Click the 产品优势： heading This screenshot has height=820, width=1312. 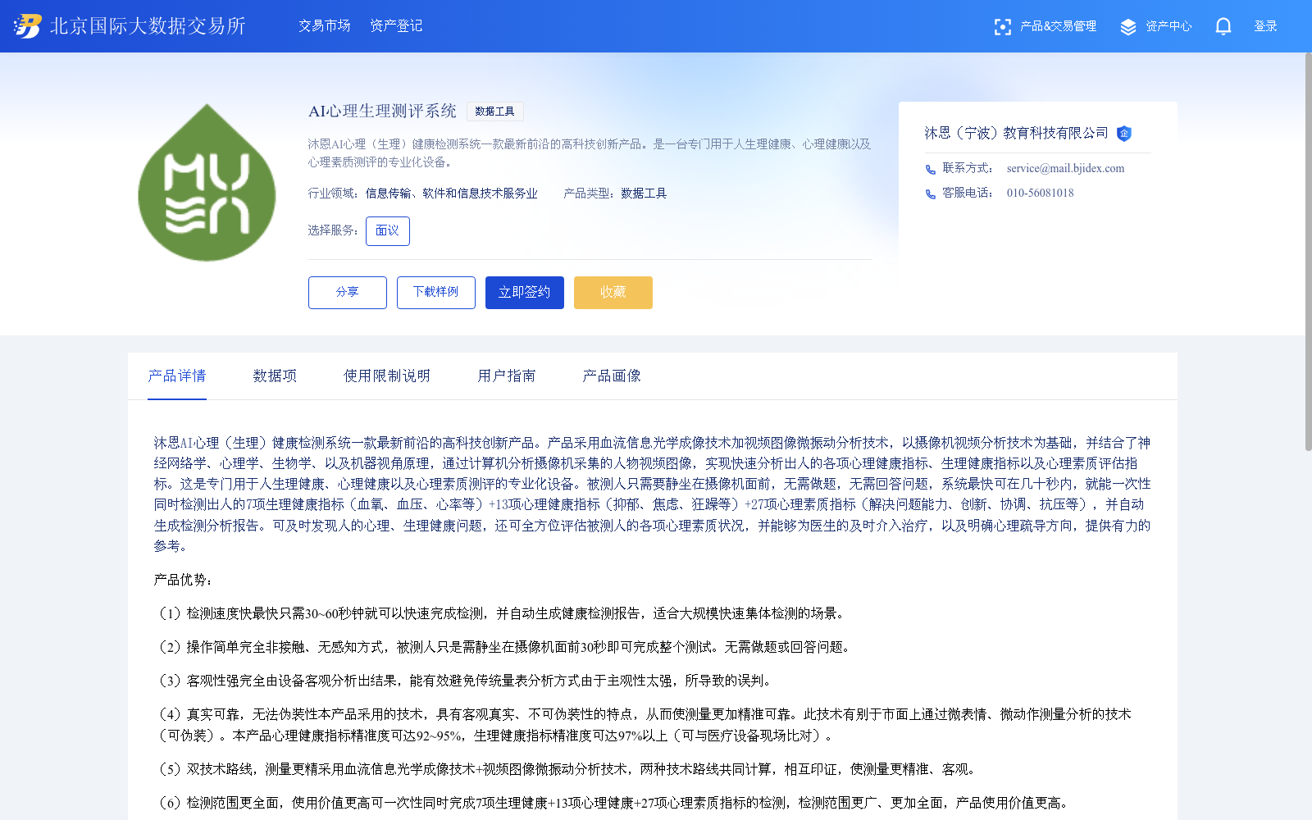pyautogui.click(x=184, y=581)
